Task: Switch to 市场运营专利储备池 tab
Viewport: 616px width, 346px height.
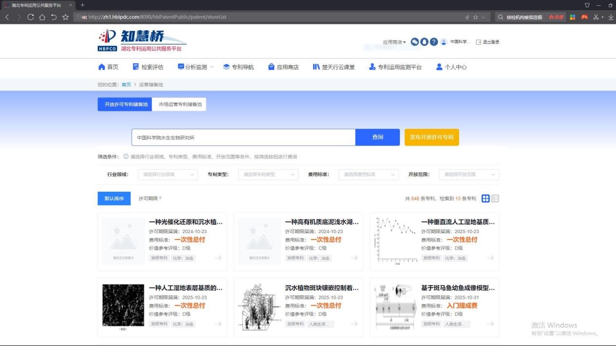Action: coord(180,105)
